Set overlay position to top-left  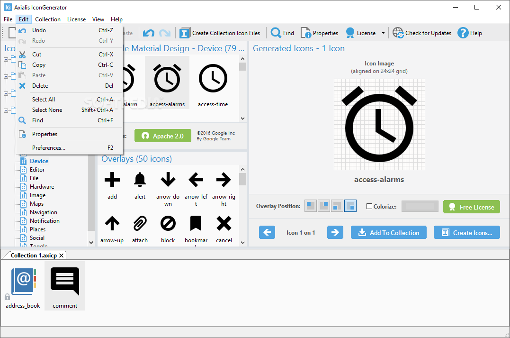click(x=311, y=206)
